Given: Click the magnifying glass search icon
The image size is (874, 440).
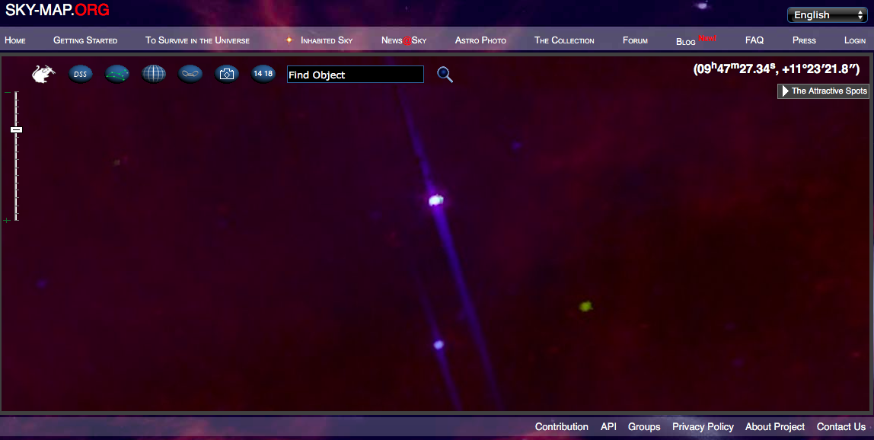Looking at the screenshot, I should coord(445,75).
